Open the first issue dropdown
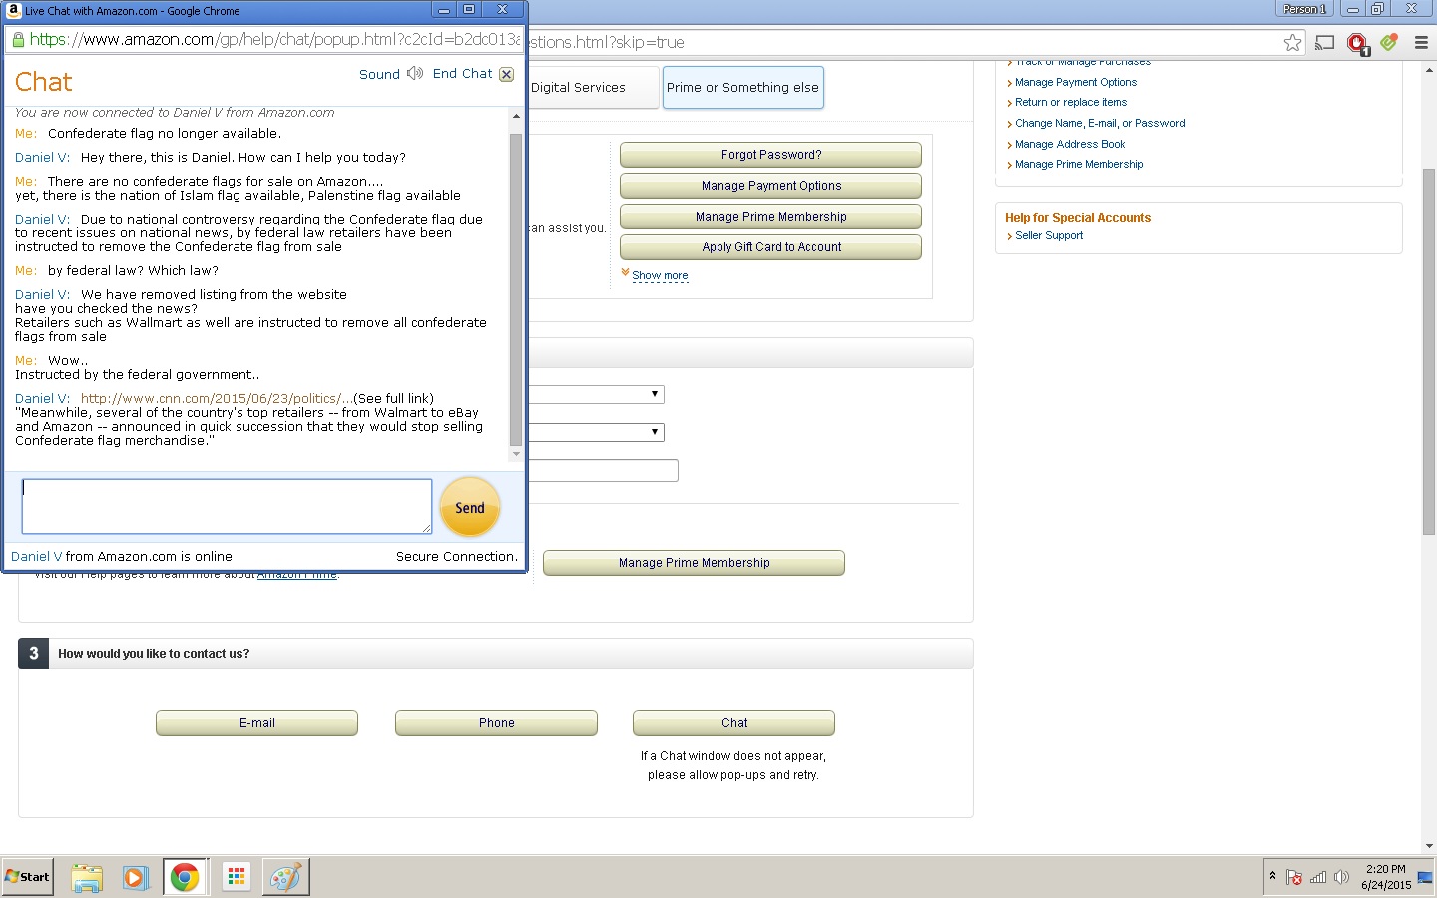Screen dimensions: 1437x898 pos(596,395)
